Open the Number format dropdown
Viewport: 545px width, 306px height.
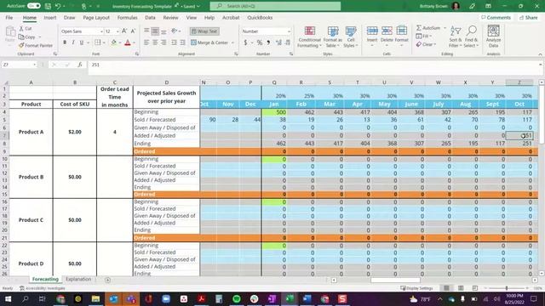pos(289,31)
